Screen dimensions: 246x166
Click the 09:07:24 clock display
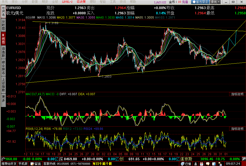pos(233,164)
